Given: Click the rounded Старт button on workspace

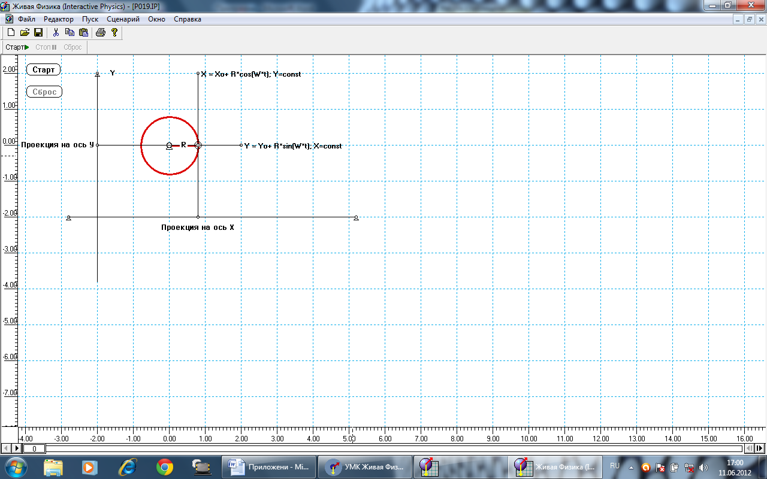Looking at the screenshot, I should (x=44, y=70).
